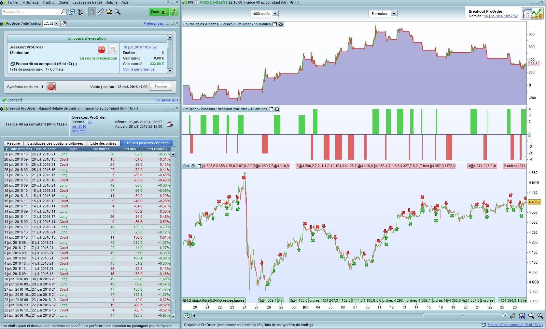Switch to the Résumé tab

[13, 143]
